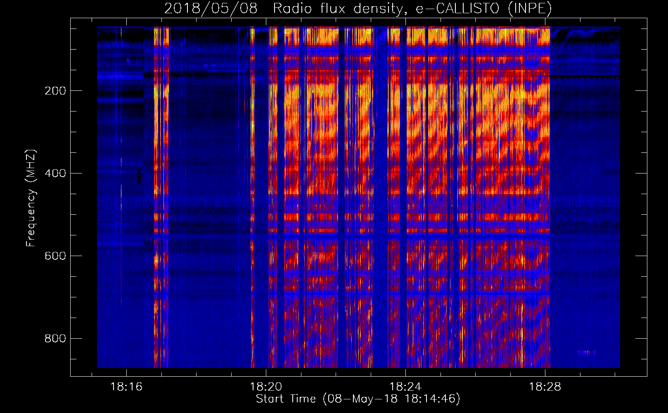
Task: Click the '18:28' time tick label
Action: tap(545, 387)
